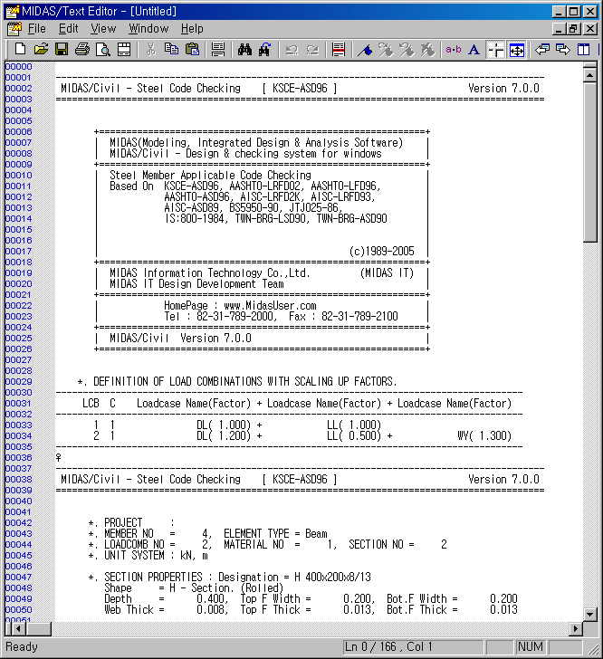Open print preview with the magnifier page icon
Image resolution: width=603 pixels, height=659 pixels.
(103, 50)
